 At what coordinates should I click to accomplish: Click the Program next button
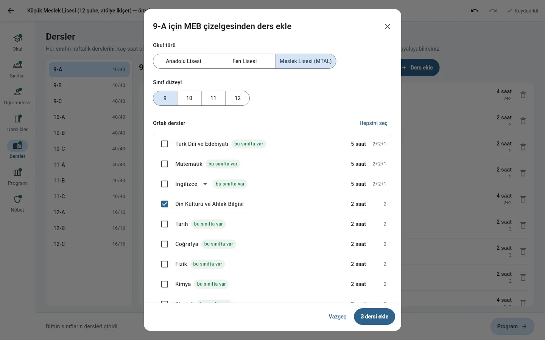[x=512, y=326]
